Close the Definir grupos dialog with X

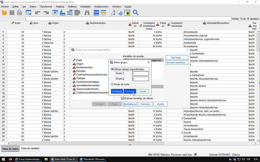pyautogui.click(x=149, y=62)
